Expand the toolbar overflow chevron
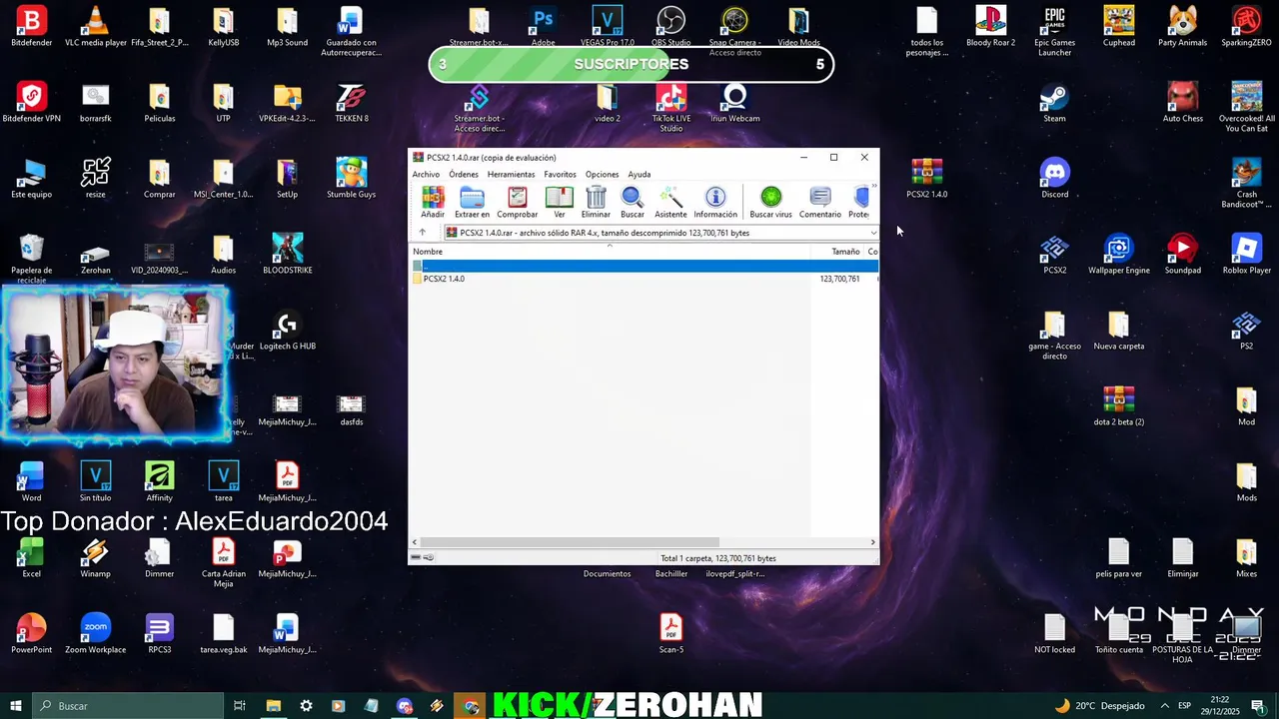The width and height of the screenshot is (1279, 719). 873,187
